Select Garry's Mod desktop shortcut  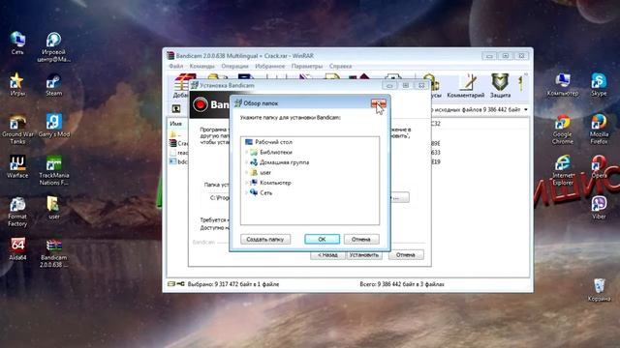pyautogui.click(x=54, y=126)
